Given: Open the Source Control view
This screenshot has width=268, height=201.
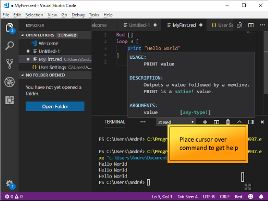Looking at the screenshot, I should pyautogui.click(x=9, y=64).
